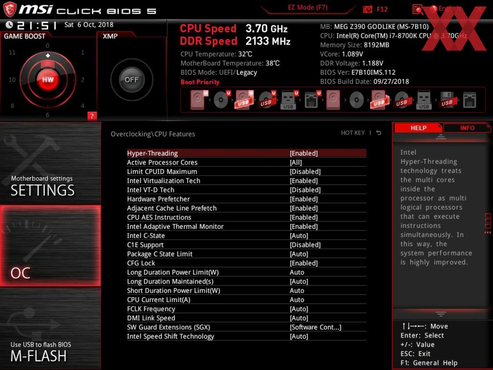
Task: Select the legacy hard disk boot icon
Action: point(333,100)
